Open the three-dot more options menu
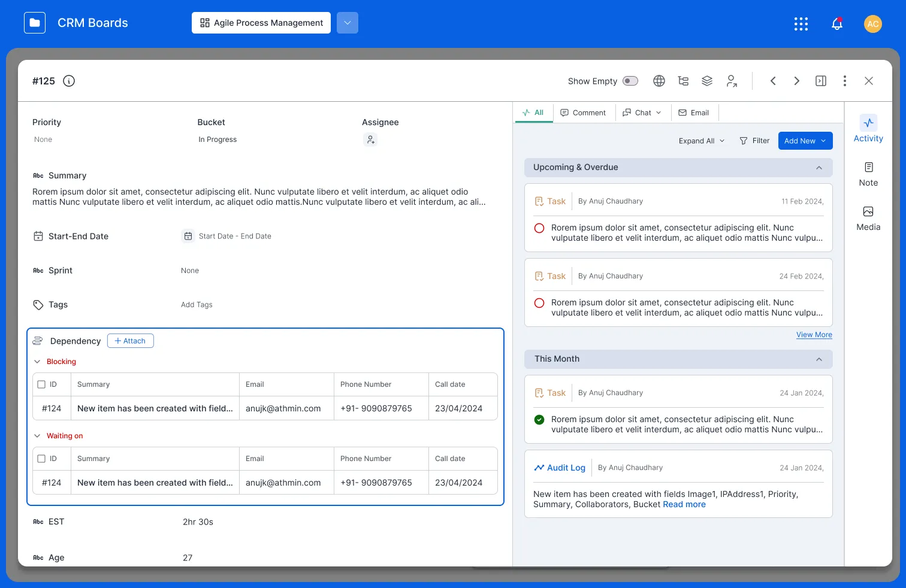This screenshot has width=906, height=588. [x=845, y=81]
